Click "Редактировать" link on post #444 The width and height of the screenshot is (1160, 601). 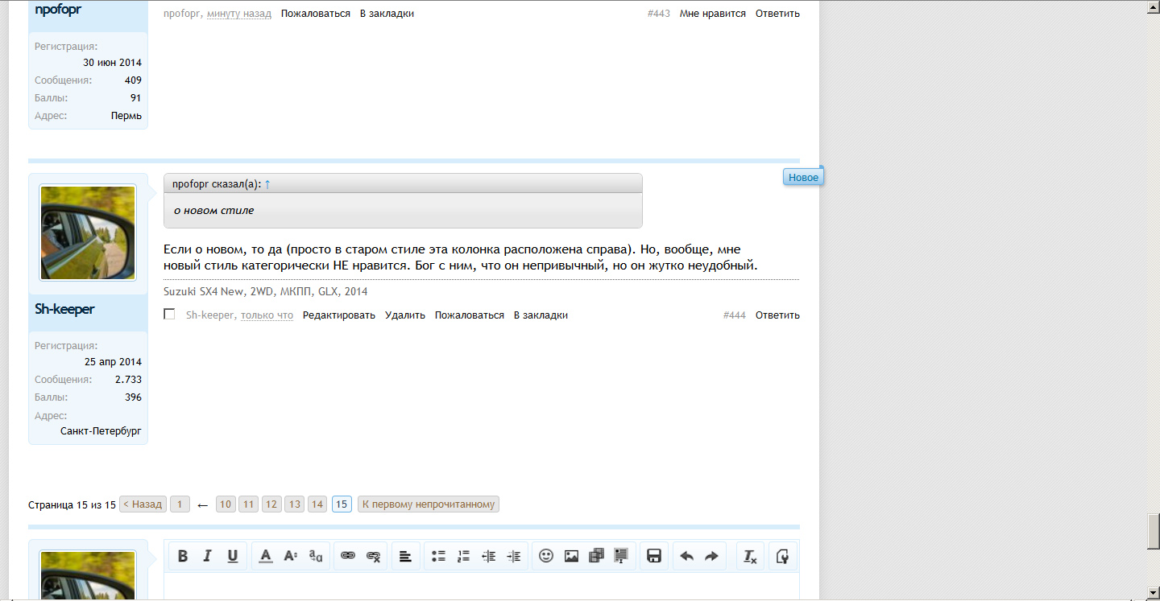pyautogui.click(x=338, y=315)
